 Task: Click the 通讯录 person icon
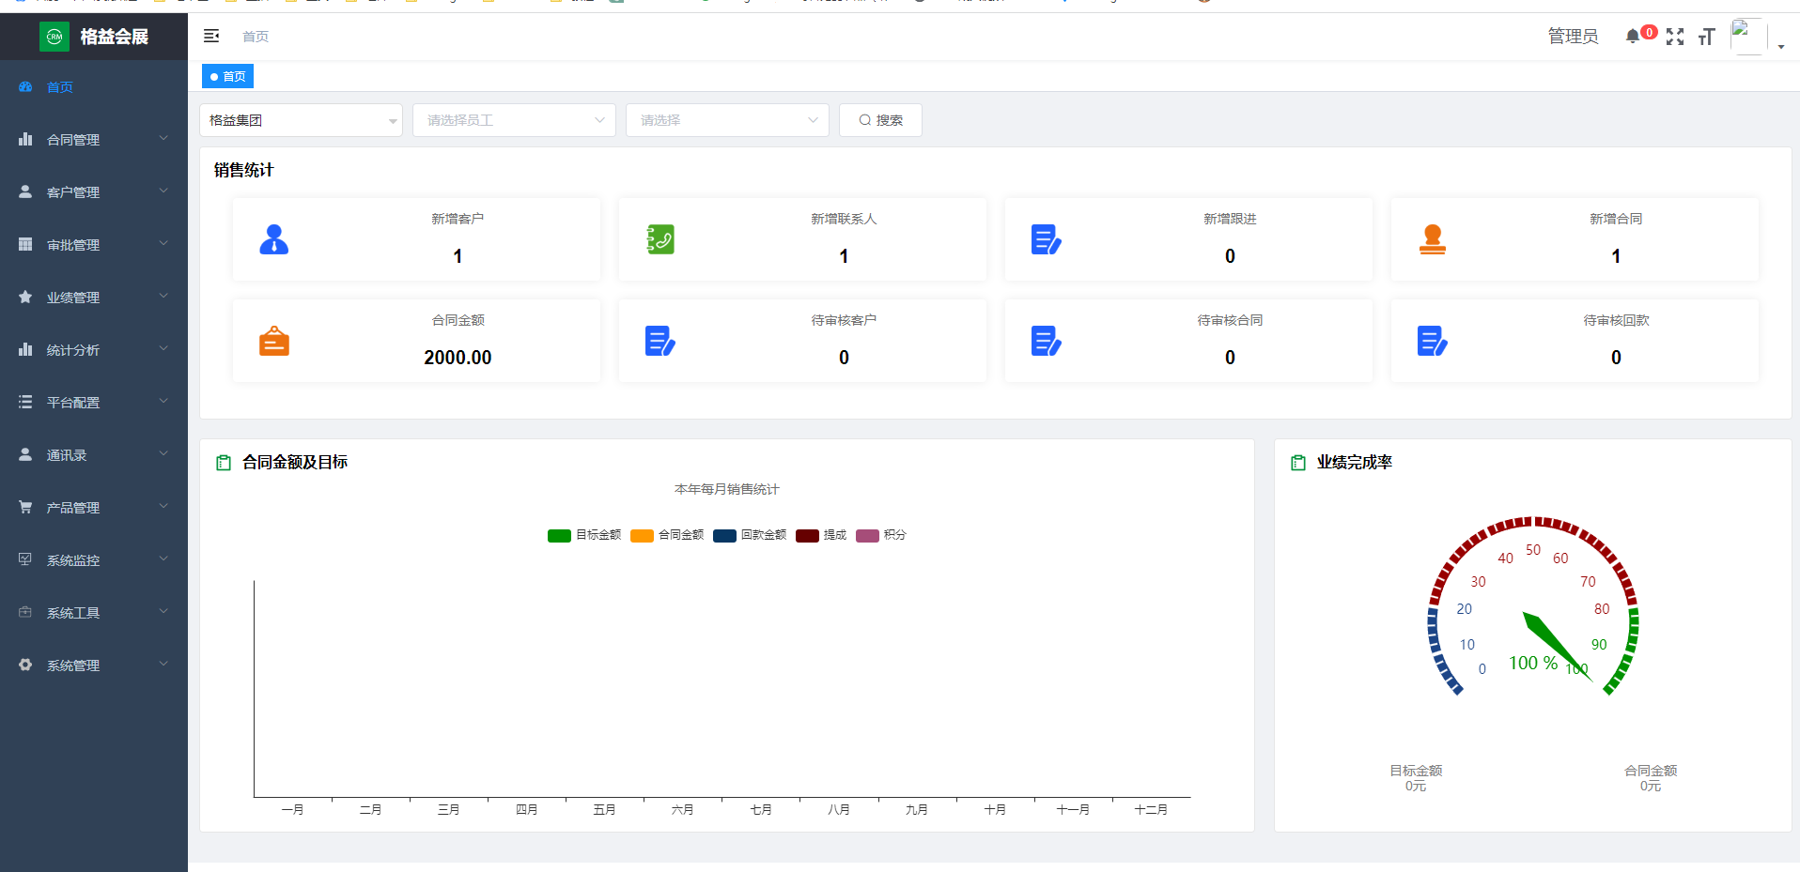click(25, 454)
